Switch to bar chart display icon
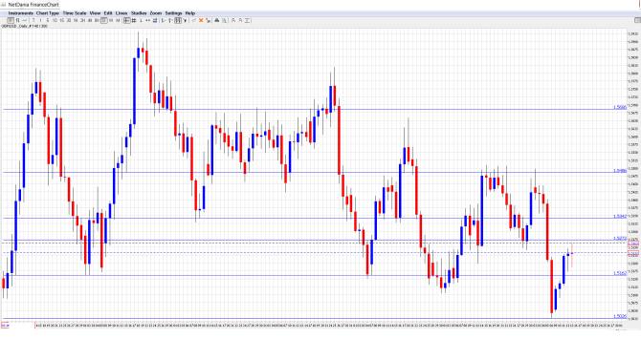Viewport: 641px width, 360px height. [x=17, y=20]
